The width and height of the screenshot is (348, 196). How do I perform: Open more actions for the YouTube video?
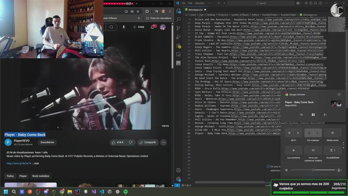coord(163,142)
